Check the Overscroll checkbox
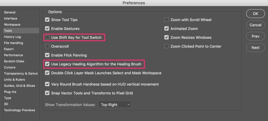268x121 pixels. (x=47, y=46)
